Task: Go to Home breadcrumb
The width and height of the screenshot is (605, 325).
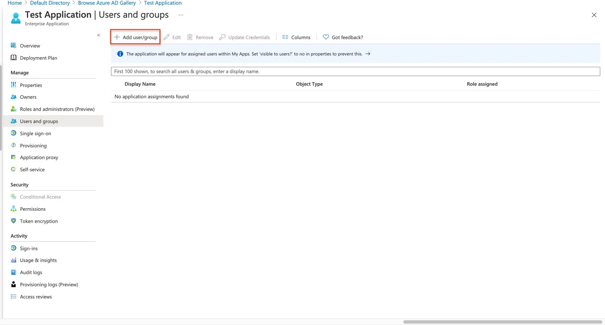Action: pos(14,3)
